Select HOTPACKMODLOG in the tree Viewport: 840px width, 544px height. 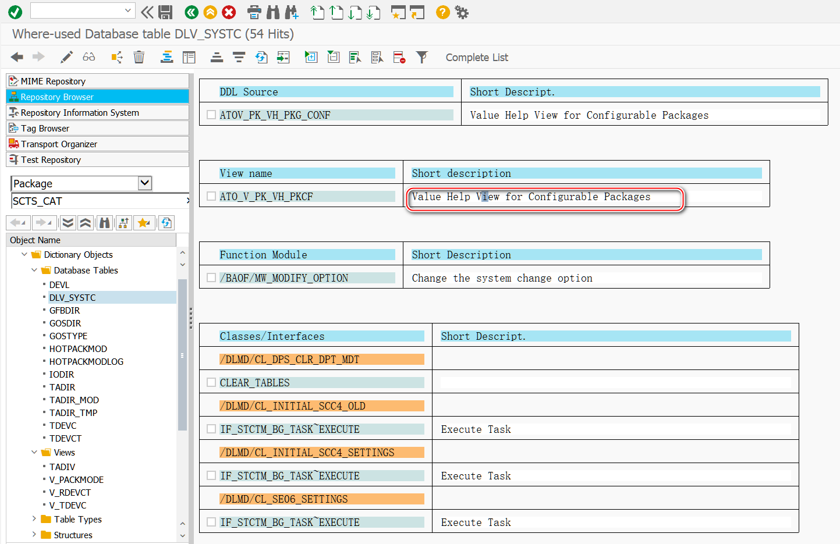click(86, 361)
